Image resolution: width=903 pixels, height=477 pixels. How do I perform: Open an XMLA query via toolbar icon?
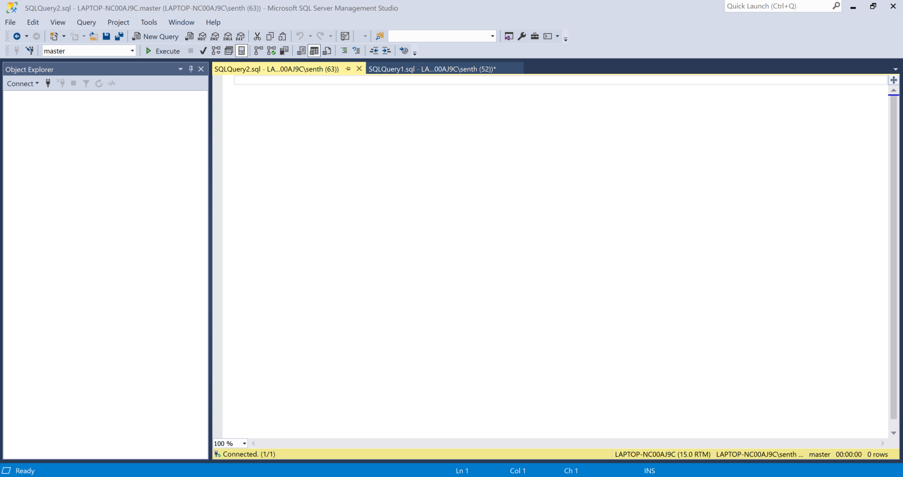coord(228,37)
